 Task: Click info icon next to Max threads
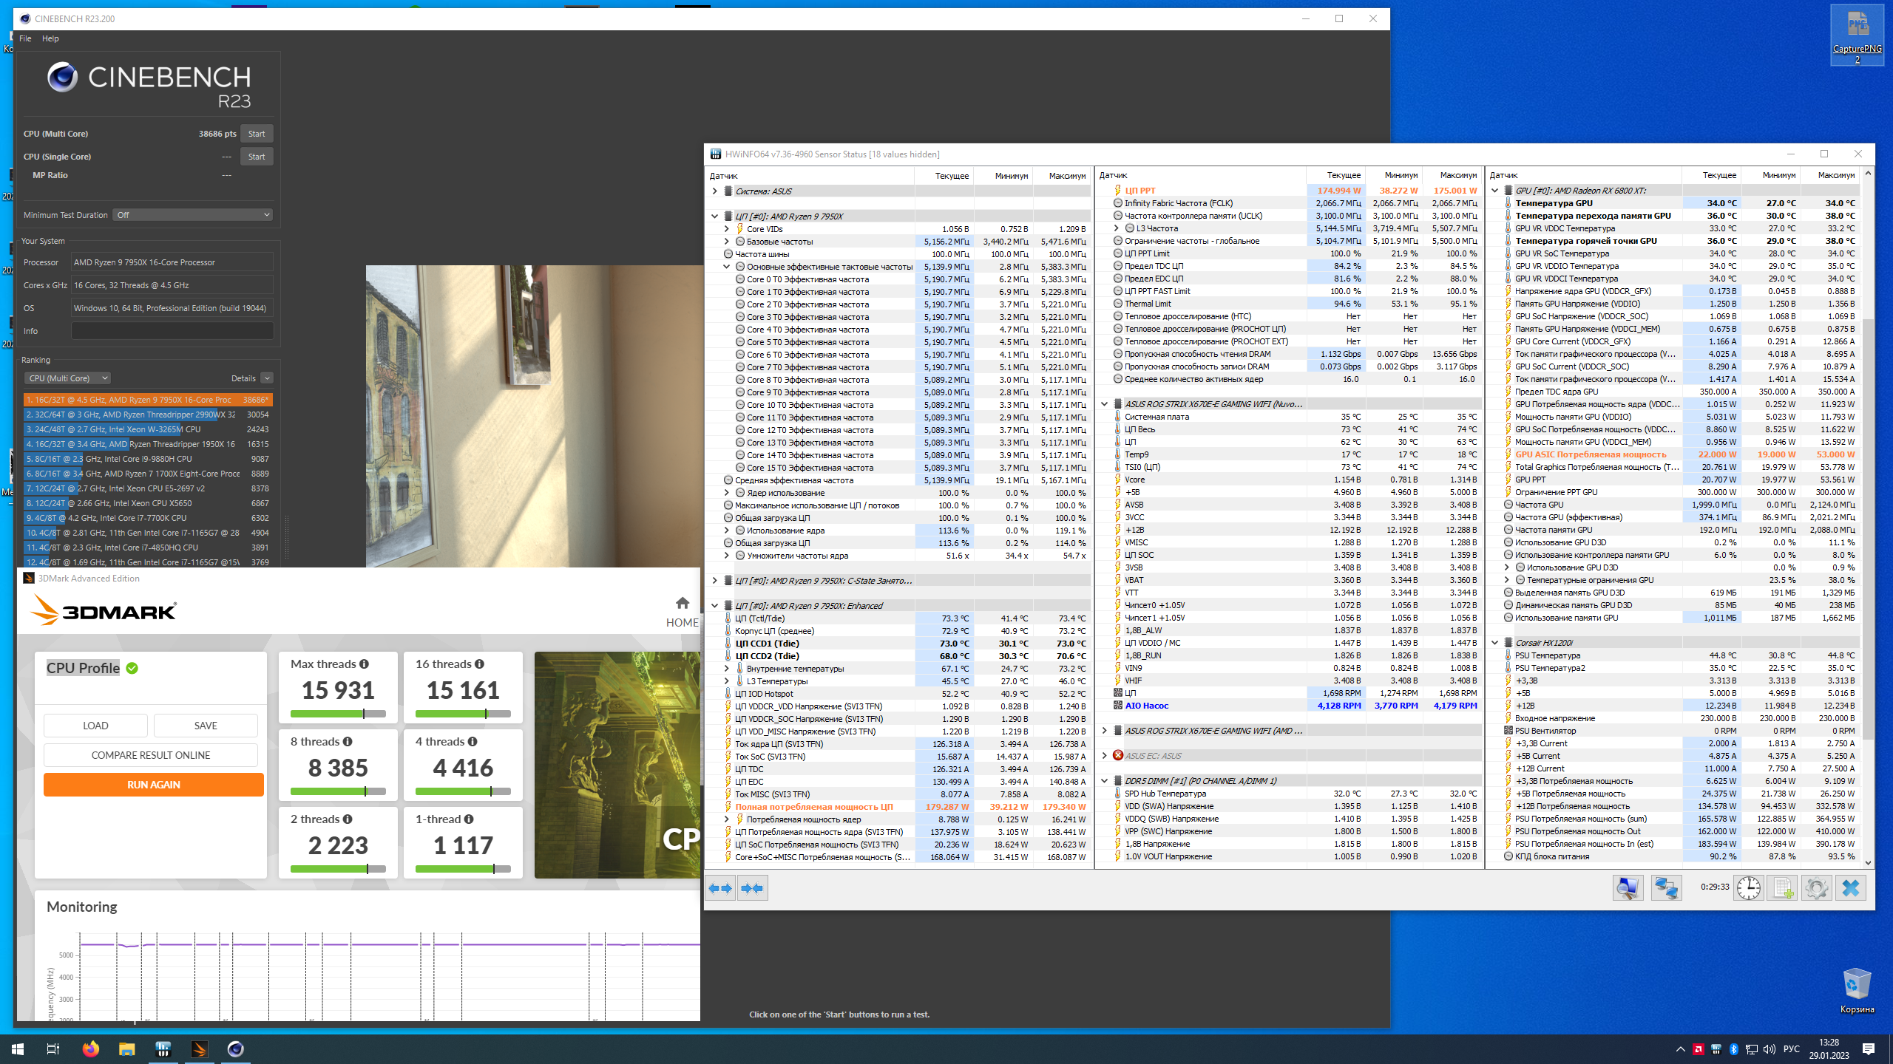tap(364, 664)
